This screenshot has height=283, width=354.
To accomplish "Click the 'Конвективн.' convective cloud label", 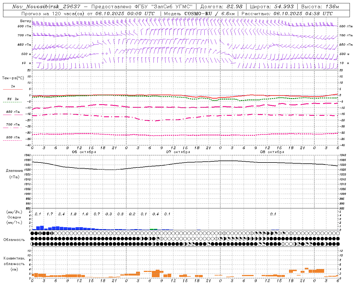I will (x=14, y=258).
